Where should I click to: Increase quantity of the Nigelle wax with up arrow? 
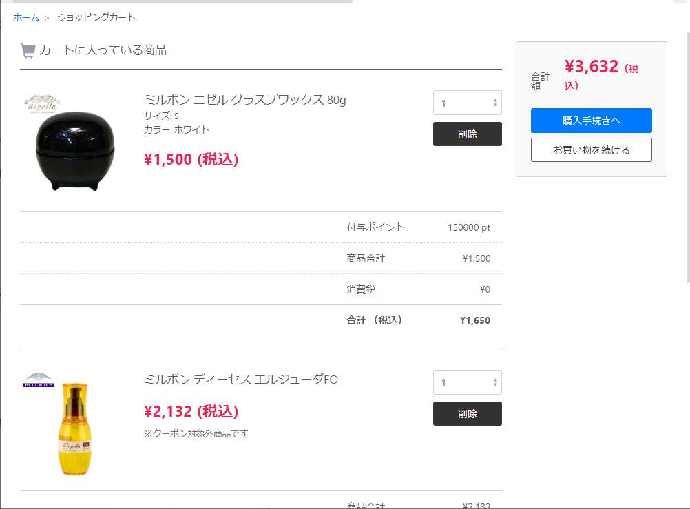(x=495, y=100)
